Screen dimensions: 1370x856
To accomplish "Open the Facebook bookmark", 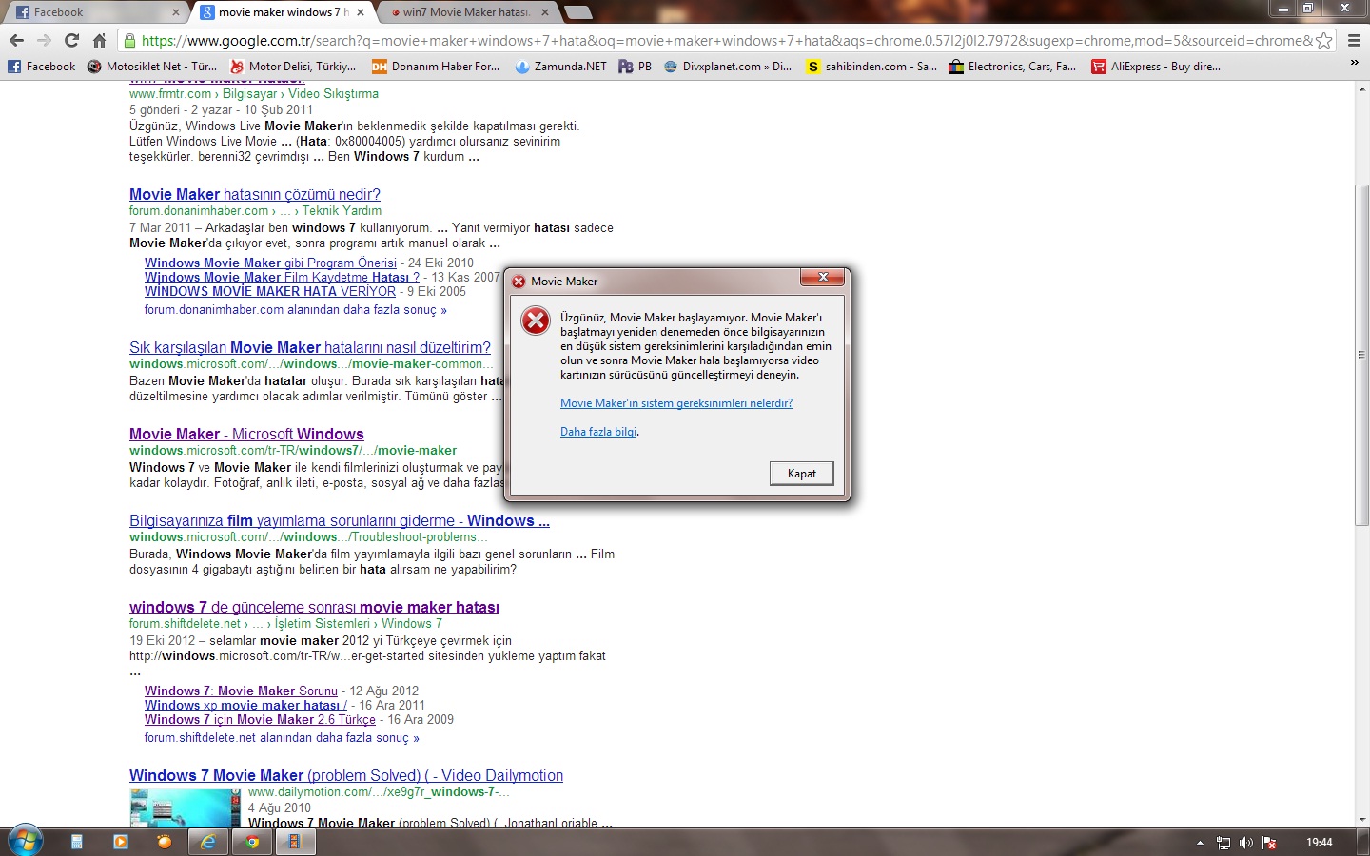I will pyautogui.click(x=42, y=67).
